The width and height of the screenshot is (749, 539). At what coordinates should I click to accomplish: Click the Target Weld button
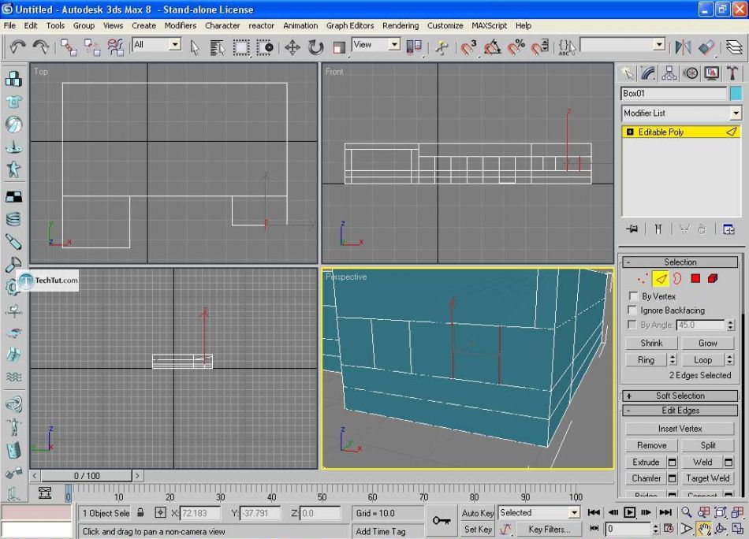click(x=707, y=478)
